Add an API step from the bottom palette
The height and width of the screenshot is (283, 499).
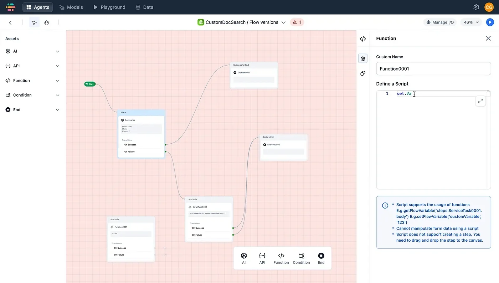[262, 258]
